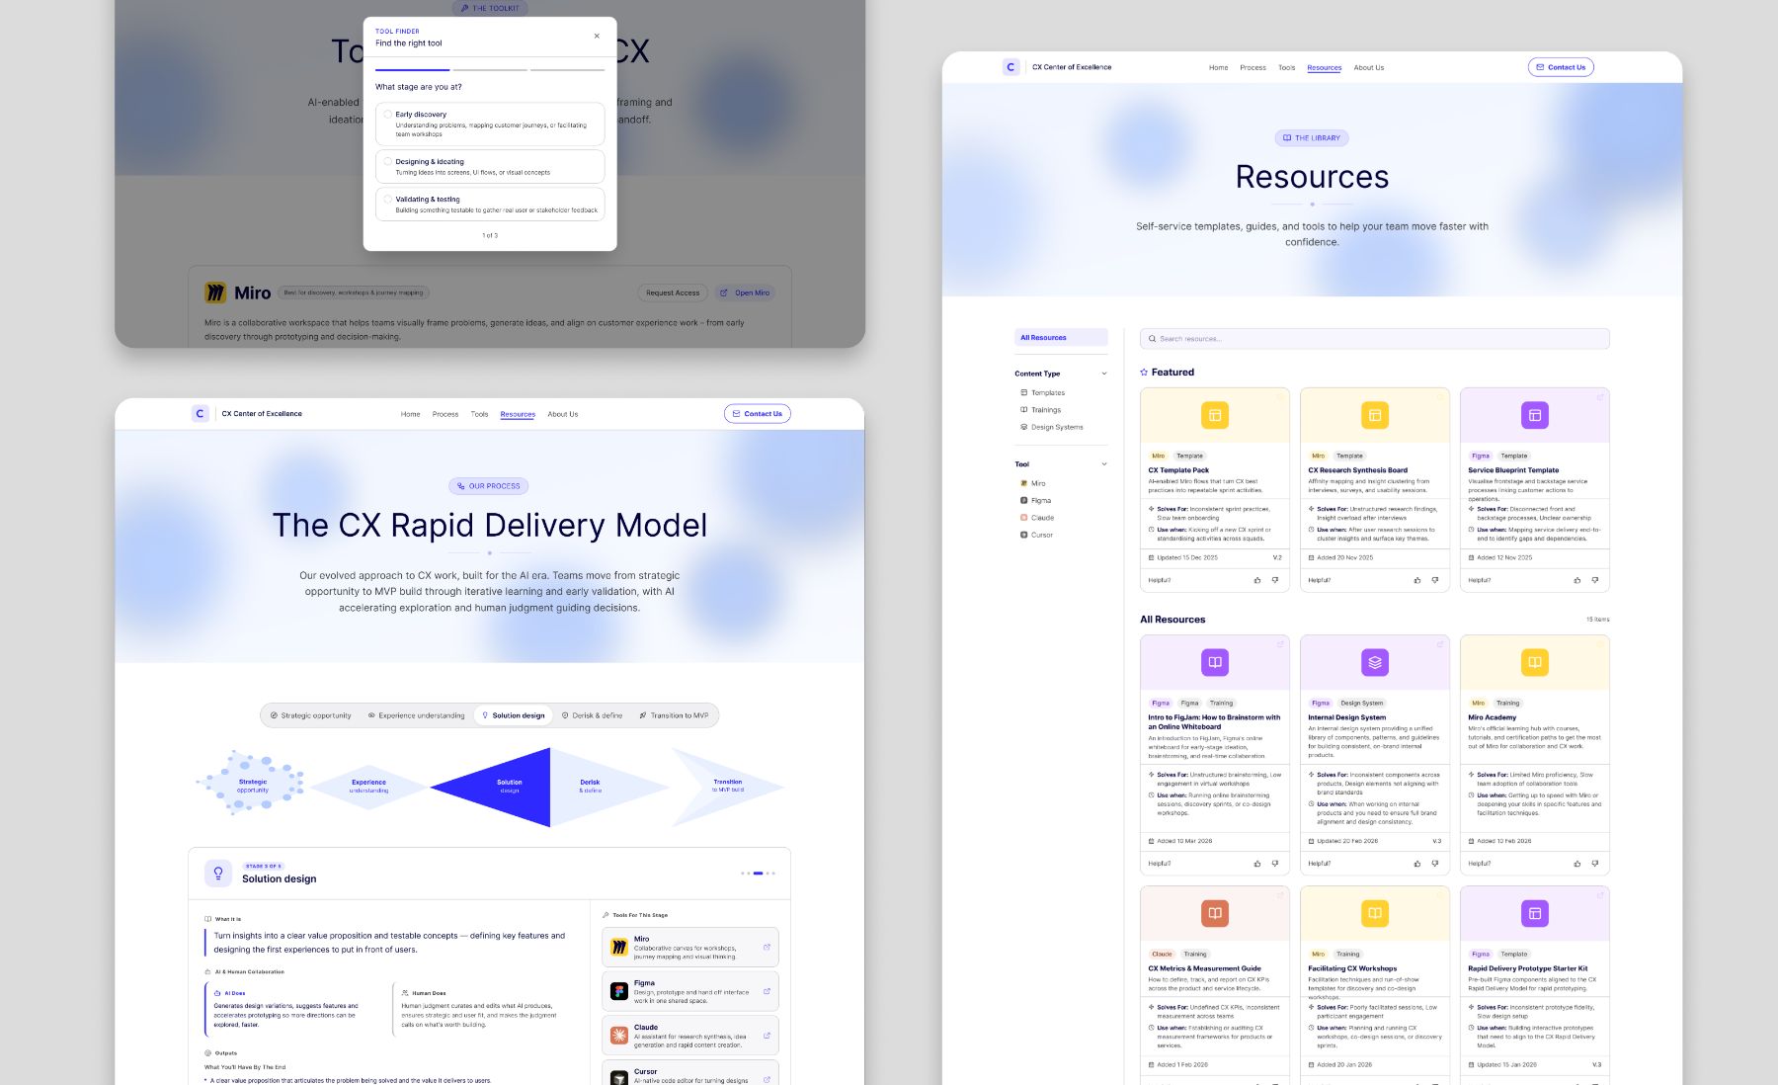
Task: Click the CX Research Synthesis Board template icon
Action: coord(1375,416)
